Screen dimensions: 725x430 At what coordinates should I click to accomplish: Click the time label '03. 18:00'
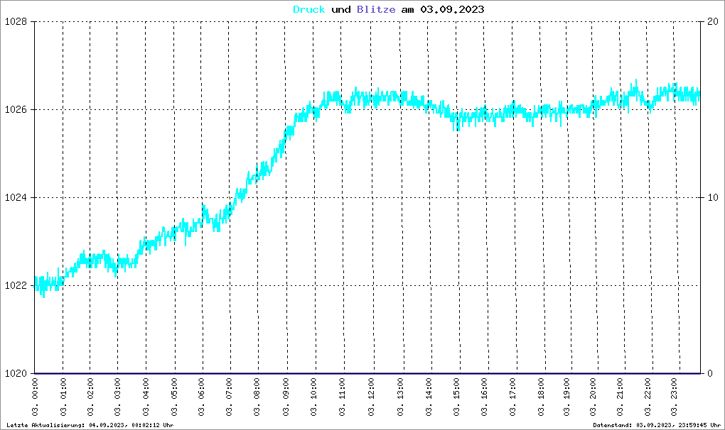click(542, 397)
